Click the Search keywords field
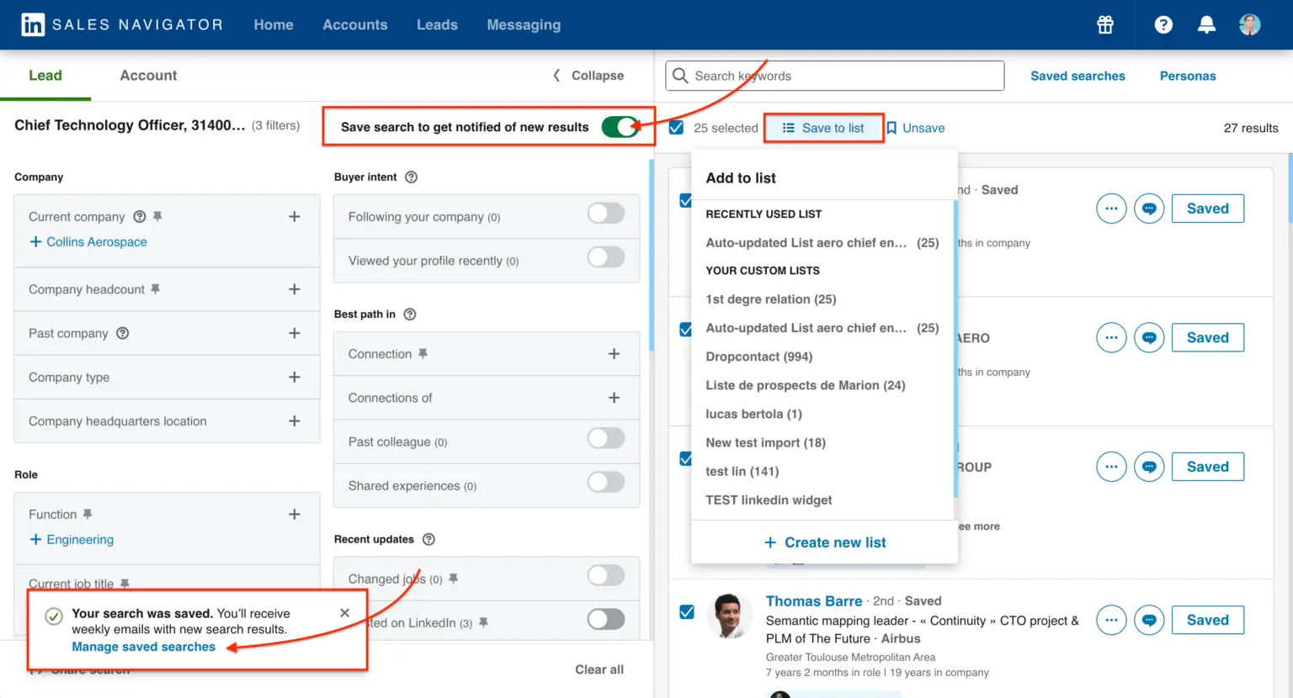 tap(835, 76)
